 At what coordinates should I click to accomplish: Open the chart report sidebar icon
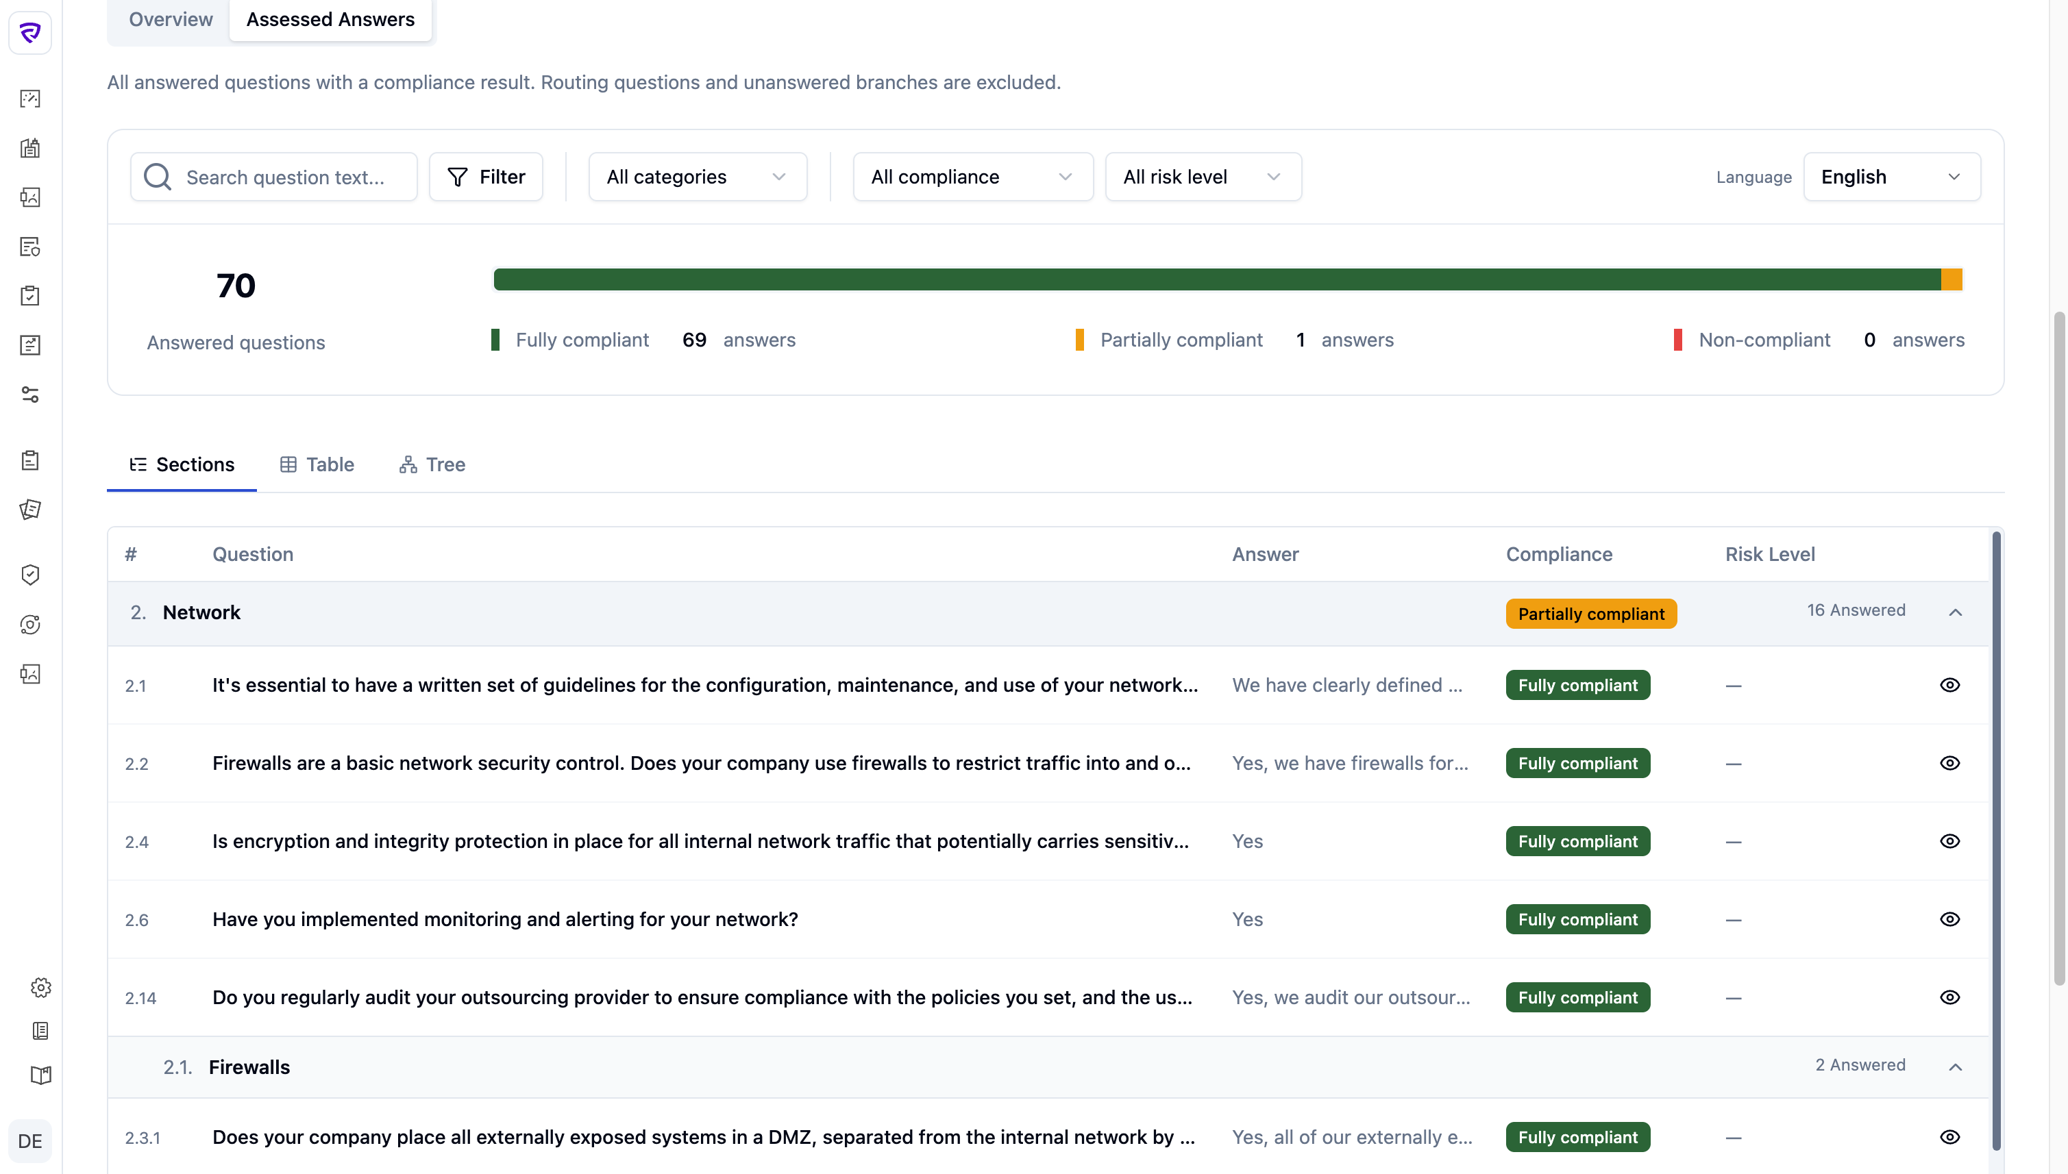pyautogui.click(x=30, y=345)
